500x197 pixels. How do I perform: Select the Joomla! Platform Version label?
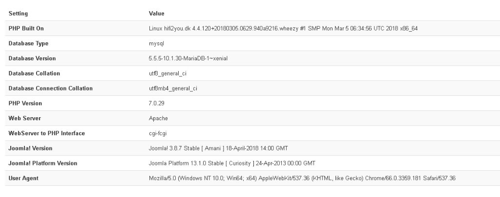[43, 163]
